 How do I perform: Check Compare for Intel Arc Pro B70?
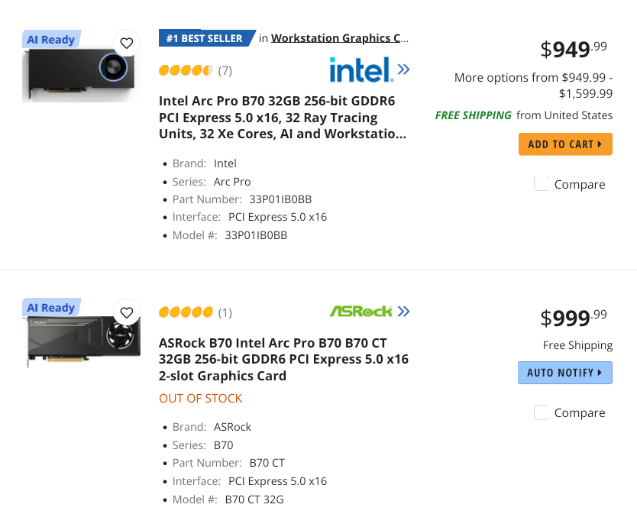pyautogui.click(x=542, y=184)
